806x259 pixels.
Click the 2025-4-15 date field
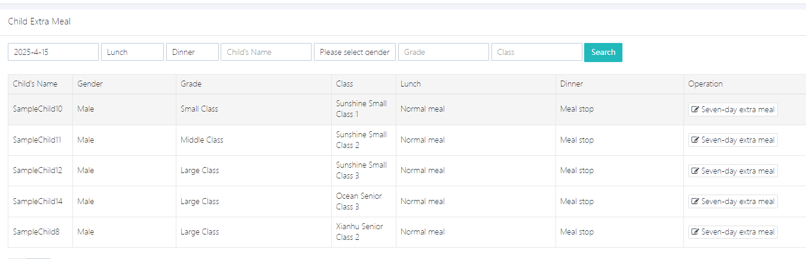(x=53, y=52)
